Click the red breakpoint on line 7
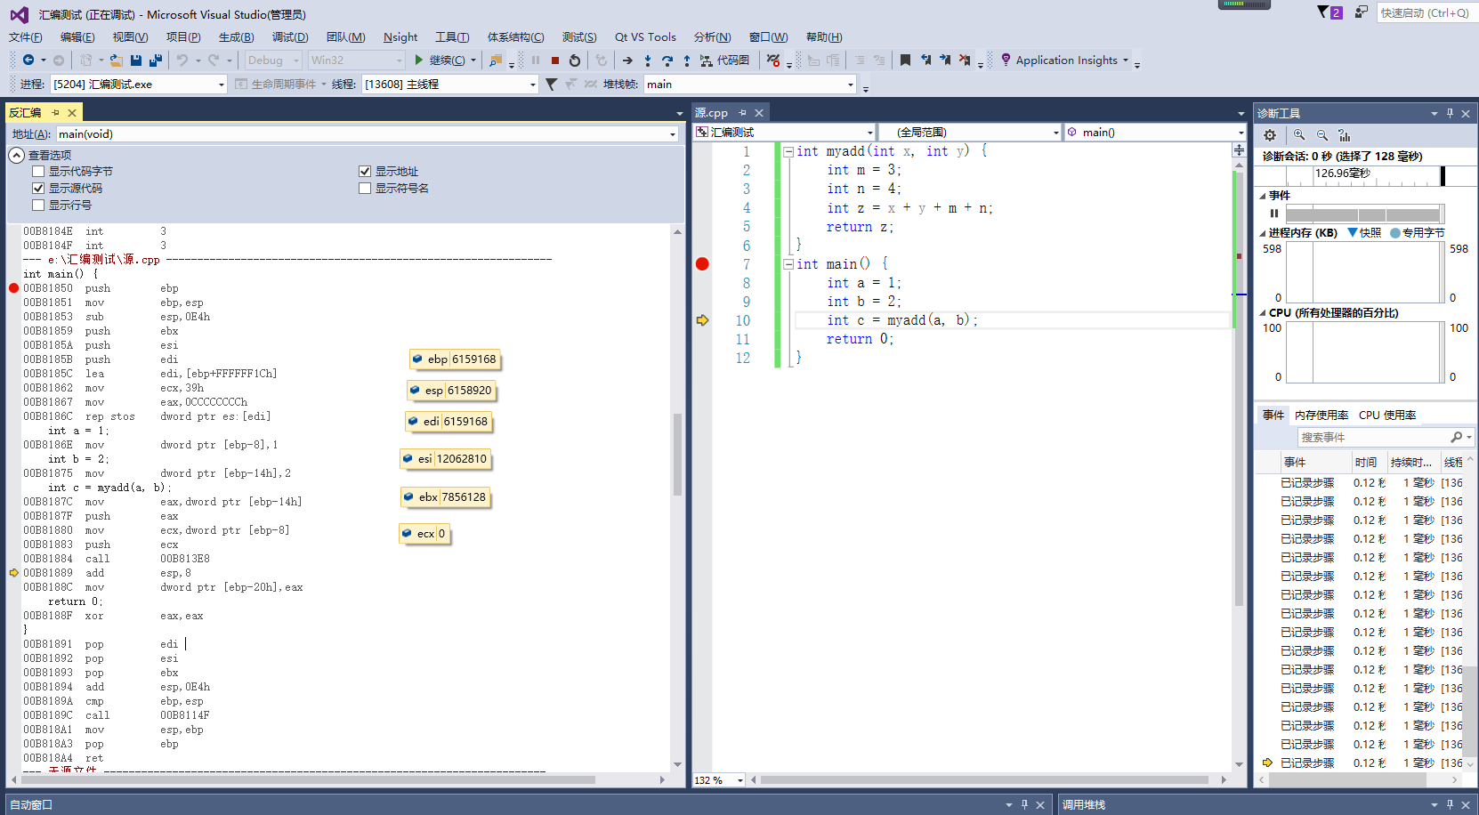This screenshot has width=1479, height=815. coord(702,264)
